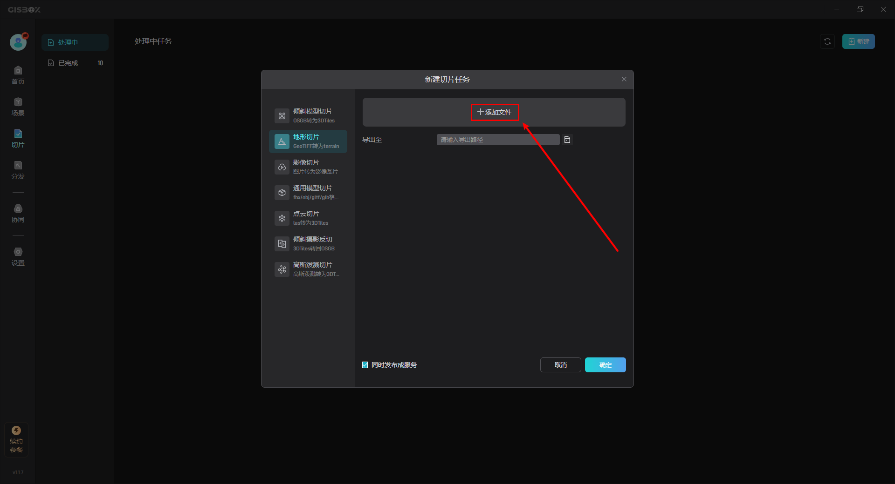This screenshot has height=484, width=895.
Task: Choose 影像切片 imagery slicing option
Action: pyautogui.click(x=308, y=167)
